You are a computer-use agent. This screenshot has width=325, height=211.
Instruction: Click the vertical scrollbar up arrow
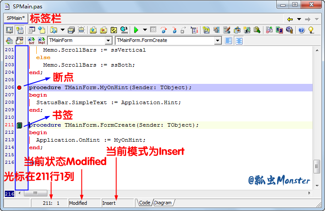pyautogui.click(x=317, y=50)
